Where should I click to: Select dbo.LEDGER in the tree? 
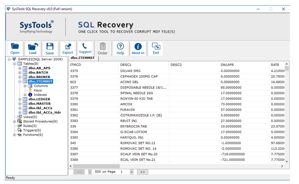(39, 99)
